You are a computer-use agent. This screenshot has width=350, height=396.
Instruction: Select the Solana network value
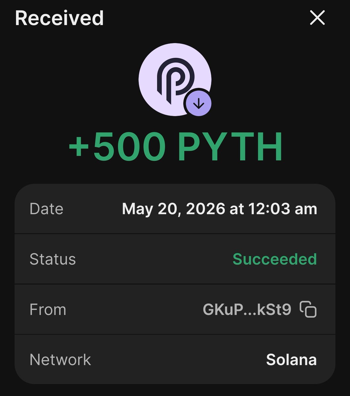pyautogui.click(x=291, y=360)
